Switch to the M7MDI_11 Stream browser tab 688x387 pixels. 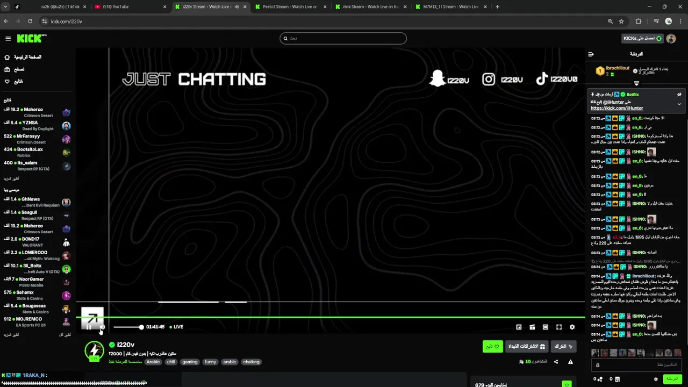(x=450, y=7)
